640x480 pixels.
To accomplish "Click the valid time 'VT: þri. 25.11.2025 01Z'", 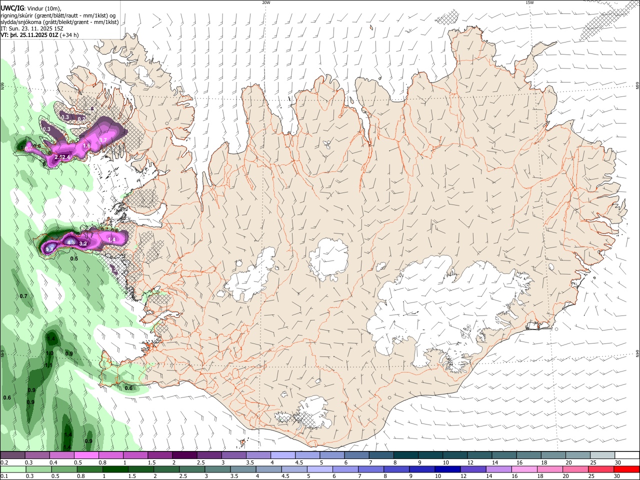I will 29,35.
